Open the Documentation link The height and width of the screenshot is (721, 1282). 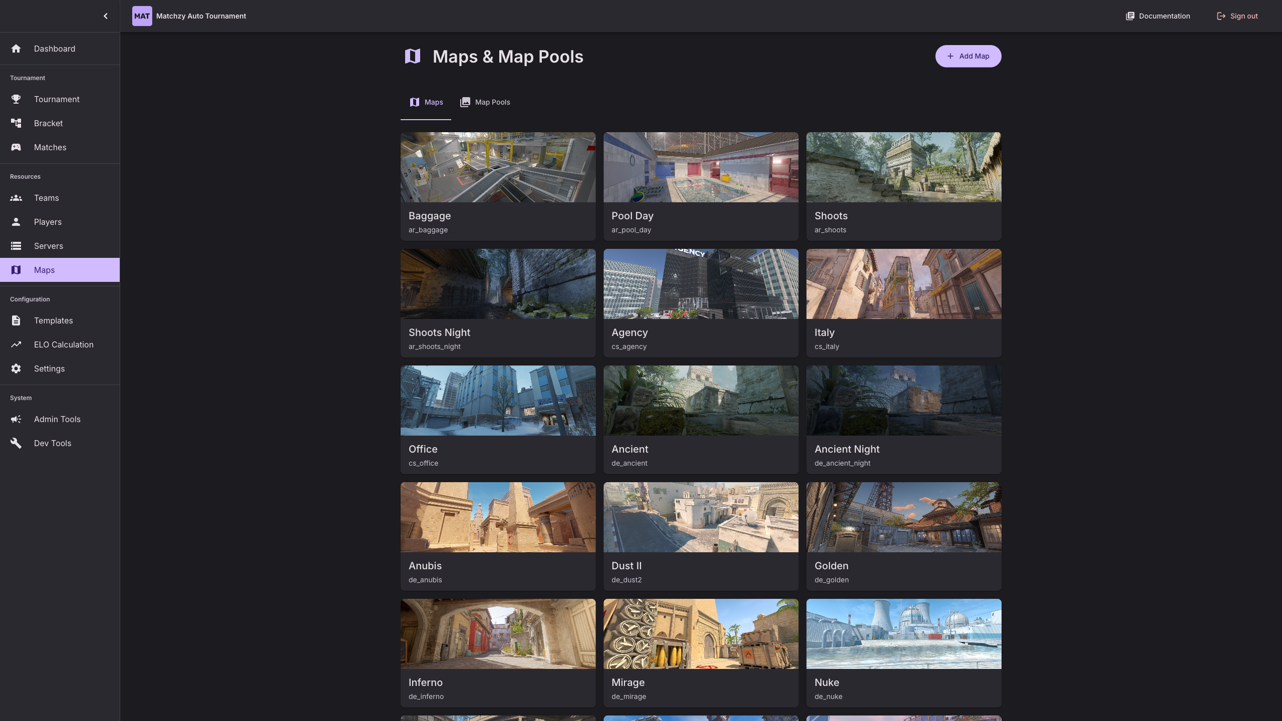pyautogui.click(x=1157, y=16)
